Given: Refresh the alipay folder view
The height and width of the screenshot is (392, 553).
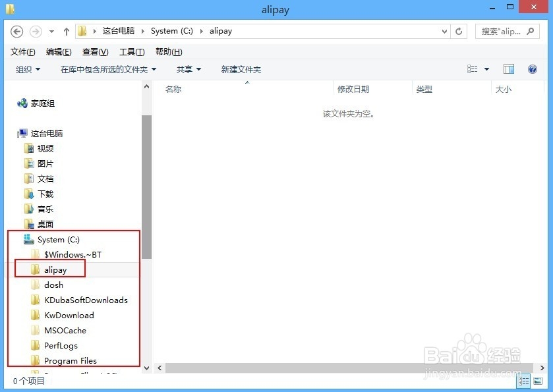Looking at the screenshot, I should (x=459, y=32).
